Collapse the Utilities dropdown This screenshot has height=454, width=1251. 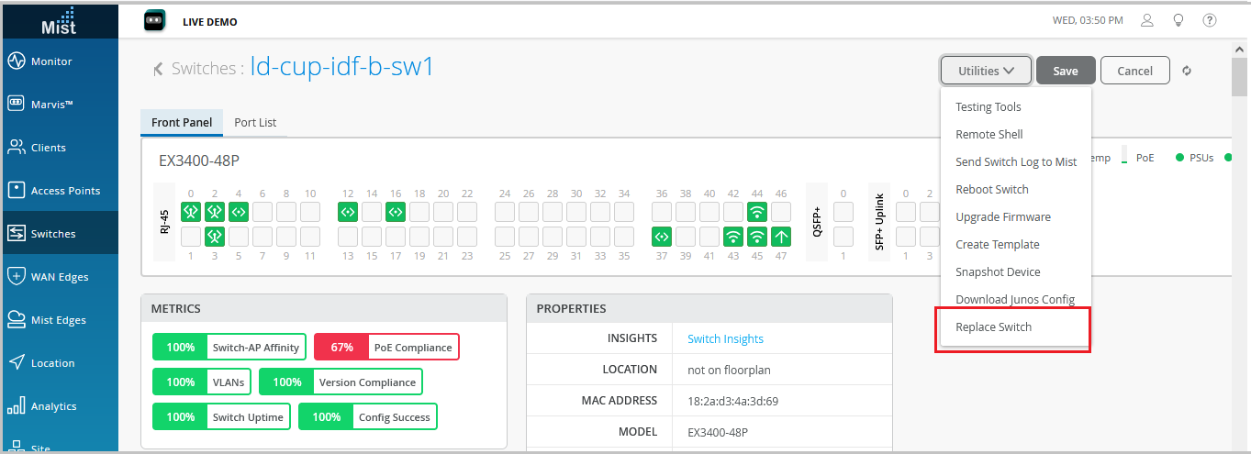coord(986,71)
